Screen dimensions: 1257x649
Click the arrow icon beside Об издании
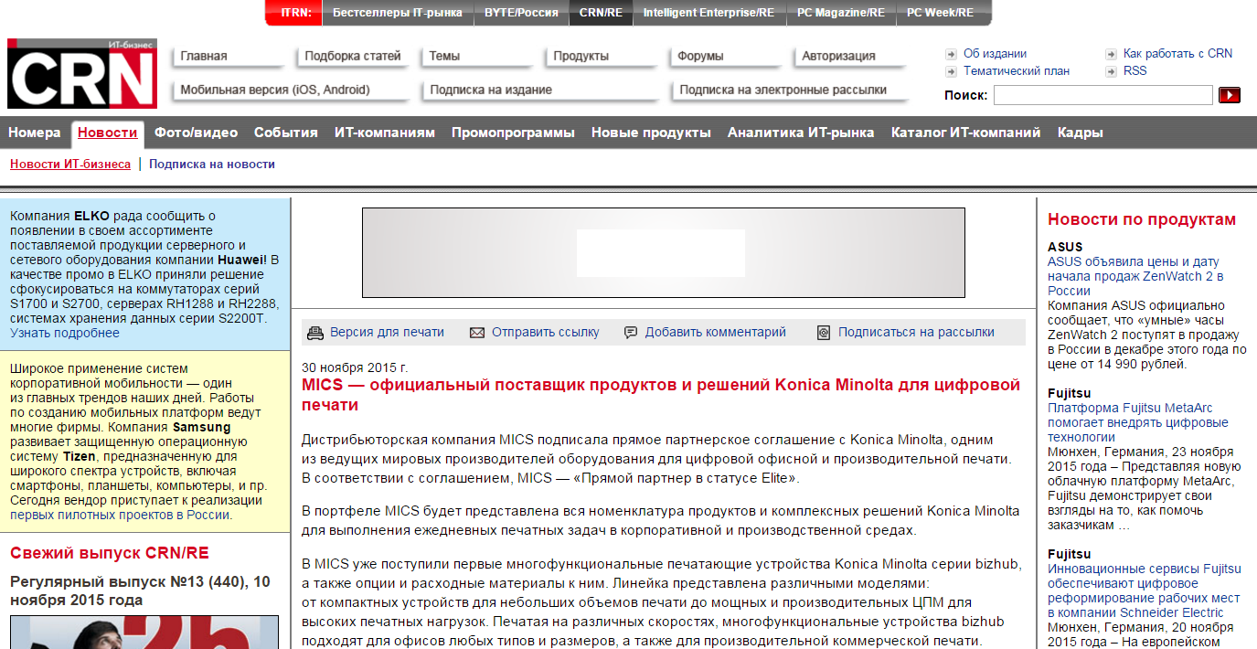coord(952,54)
